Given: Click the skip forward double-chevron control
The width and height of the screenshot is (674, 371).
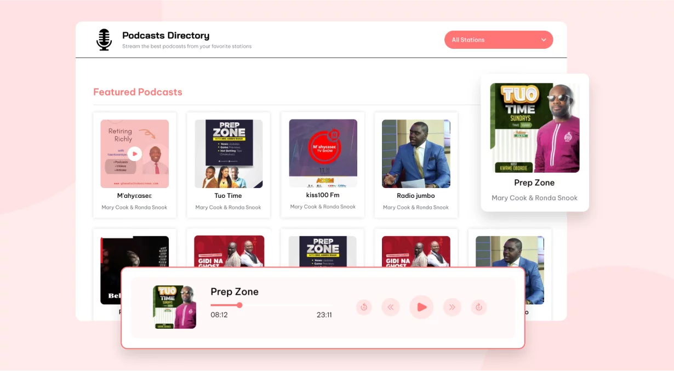Looking at the screenshot, I should [x=452, y=307].
